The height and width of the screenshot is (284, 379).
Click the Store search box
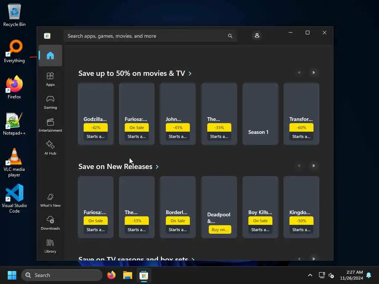[150, 36]
